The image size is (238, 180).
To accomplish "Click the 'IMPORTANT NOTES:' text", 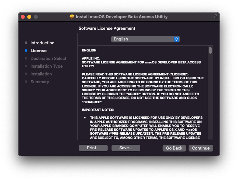I will pyautogui.click(x=98, y=110).
